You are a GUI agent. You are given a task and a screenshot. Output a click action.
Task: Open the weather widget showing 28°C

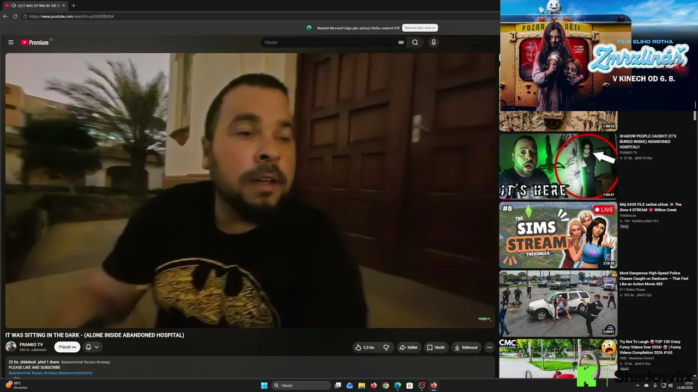point(16,385)
